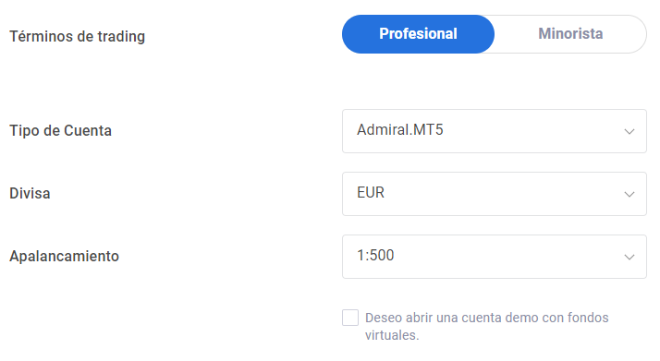Enable the demo account checkbox
Image resolution: width=660 pixels, height=361 pixels.
click(350, 318)
